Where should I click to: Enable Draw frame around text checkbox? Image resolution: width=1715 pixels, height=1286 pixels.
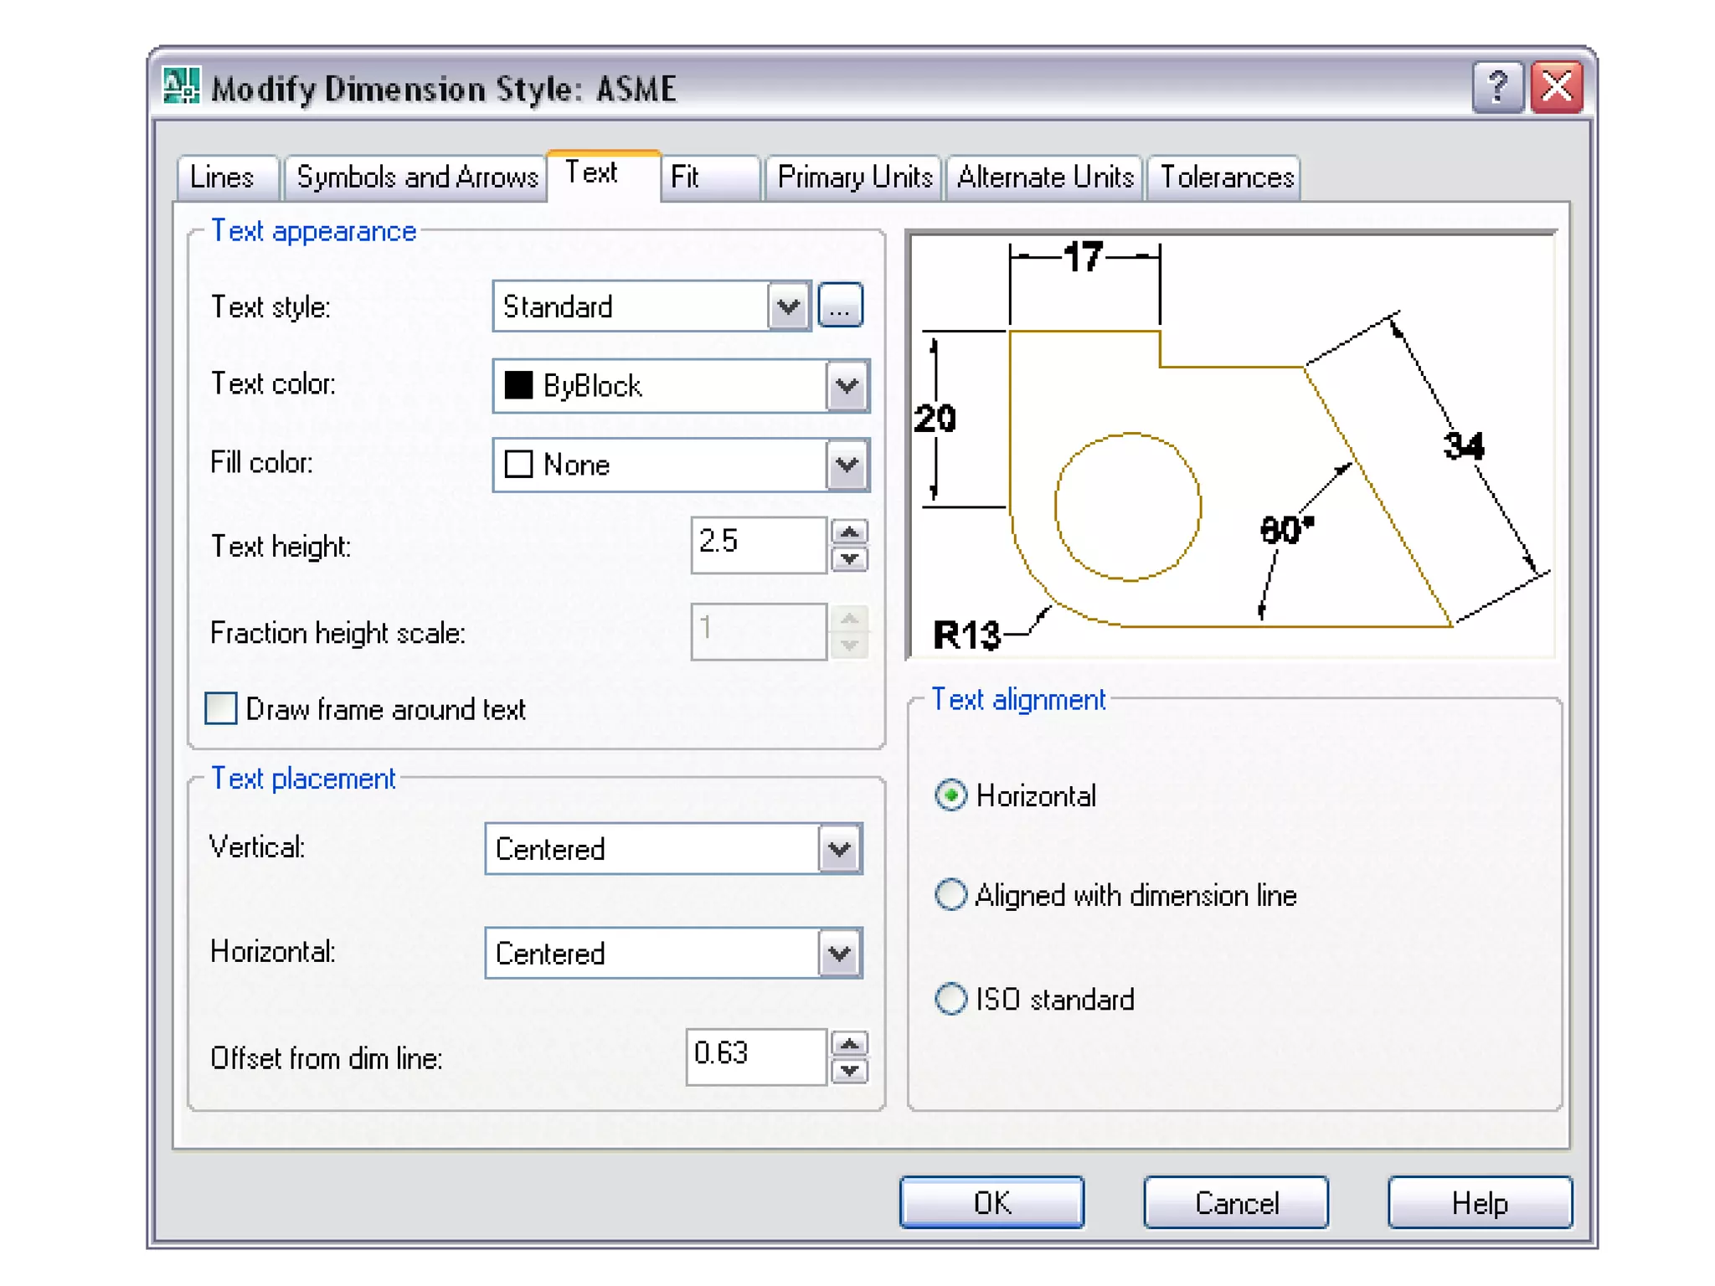[221, 708]
